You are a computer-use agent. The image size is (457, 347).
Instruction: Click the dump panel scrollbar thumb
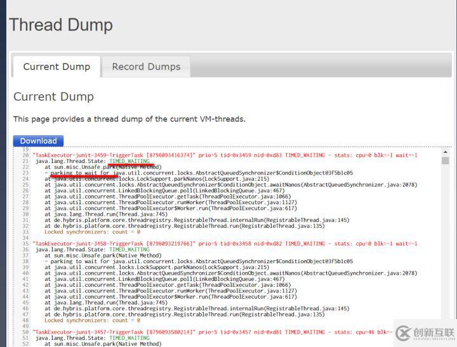445,160
